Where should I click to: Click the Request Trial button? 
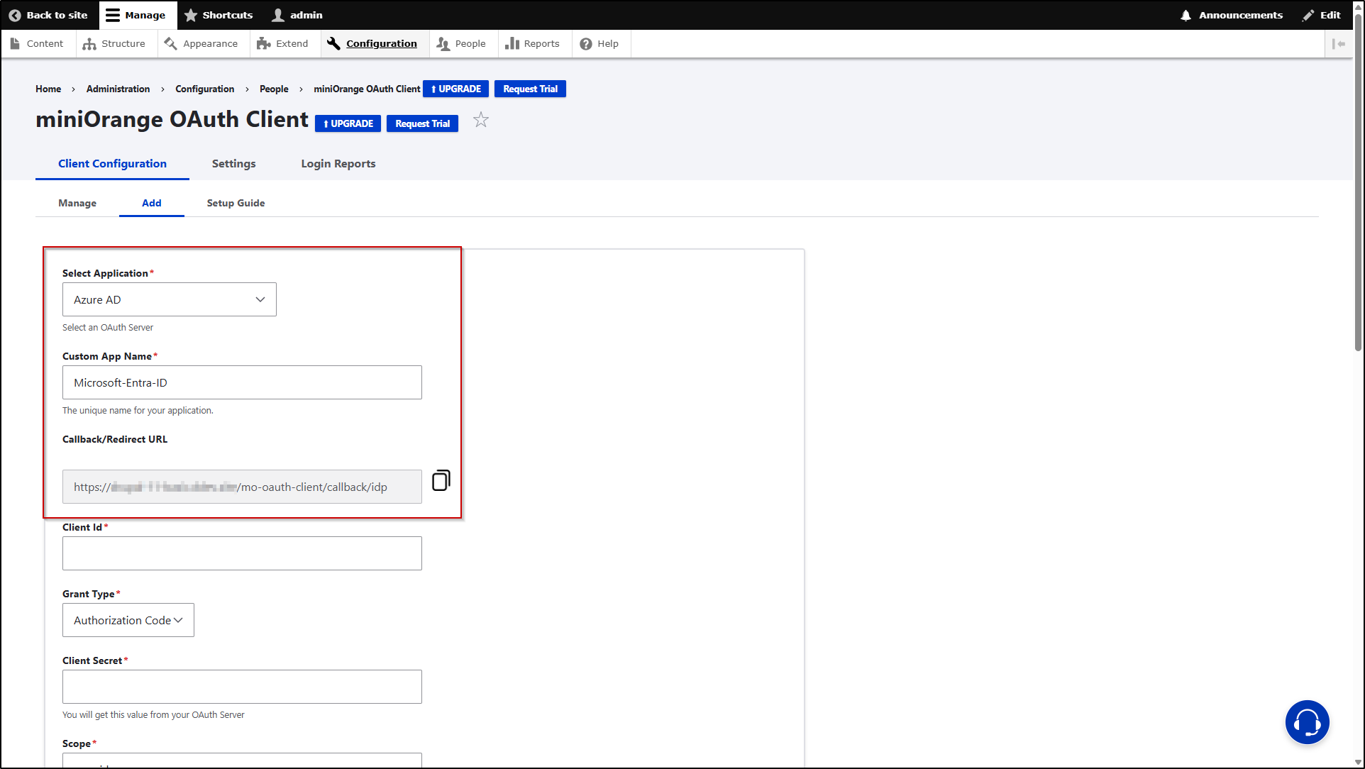click(422, 123)
